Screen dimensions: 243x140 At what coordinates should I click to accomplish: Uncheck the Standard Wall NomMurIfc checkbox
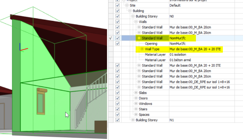(117, 38)
